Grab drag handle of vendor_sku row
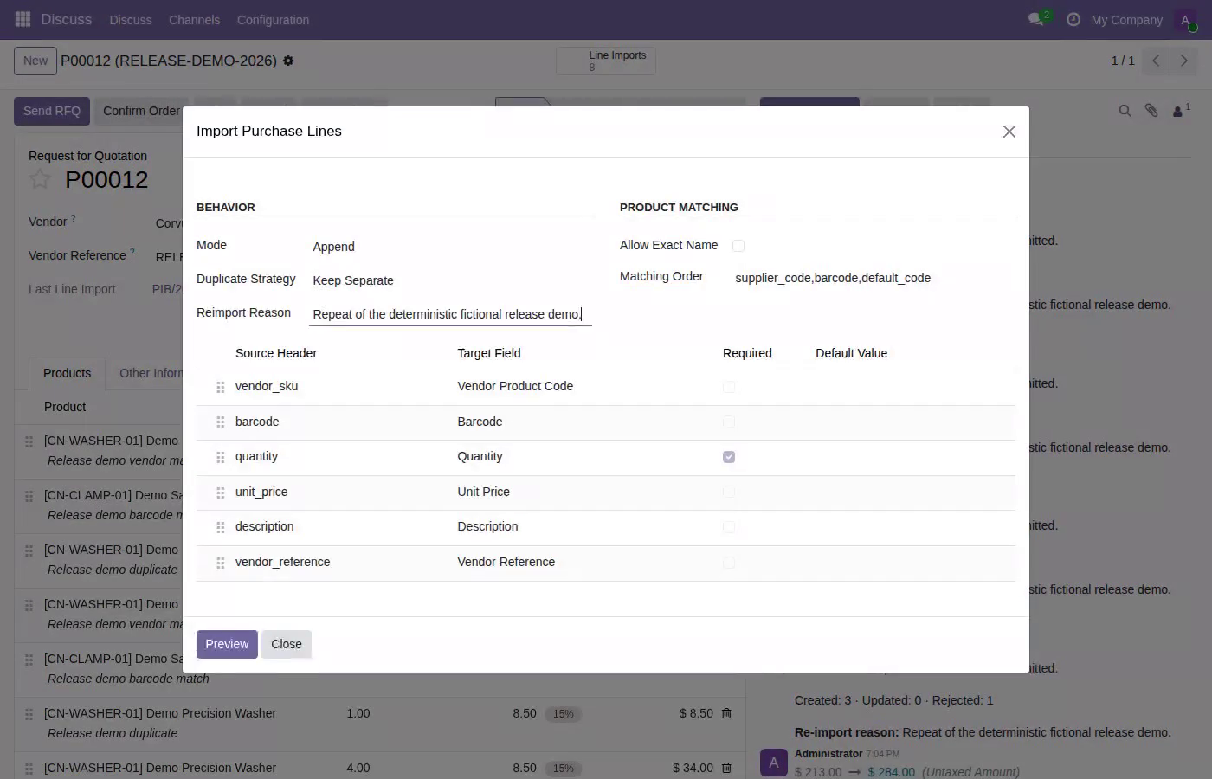This screenshot has height=779, width=1212. coord(221,387)
